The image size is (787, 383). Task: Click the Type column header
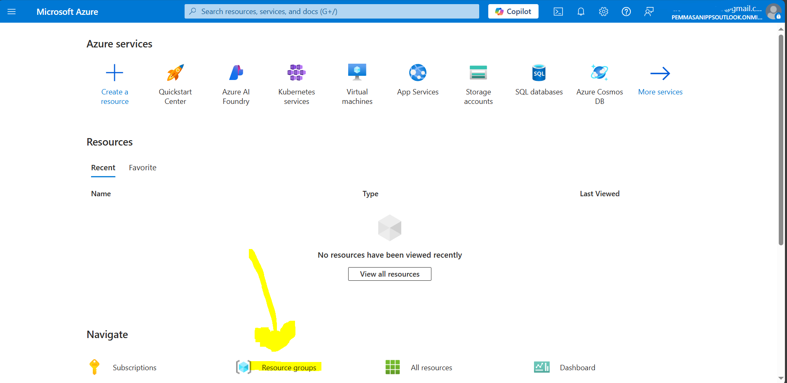coord(370,194)
